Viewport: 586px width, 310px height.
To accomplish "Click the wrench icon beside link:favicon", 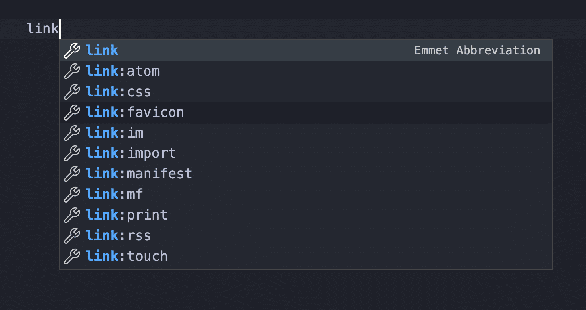I will [x=71, y=112].
